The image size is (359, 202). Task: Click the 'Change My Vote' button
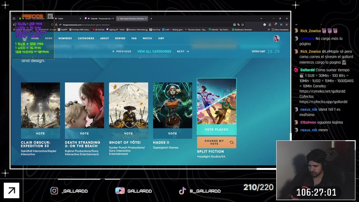pos(217,143)
